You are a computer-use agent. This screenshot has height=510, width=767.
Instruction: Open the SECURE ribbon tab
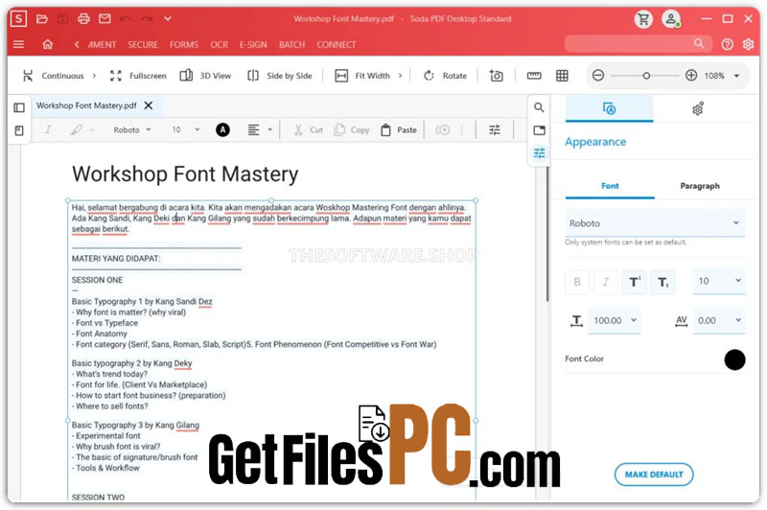coord(143,44)
